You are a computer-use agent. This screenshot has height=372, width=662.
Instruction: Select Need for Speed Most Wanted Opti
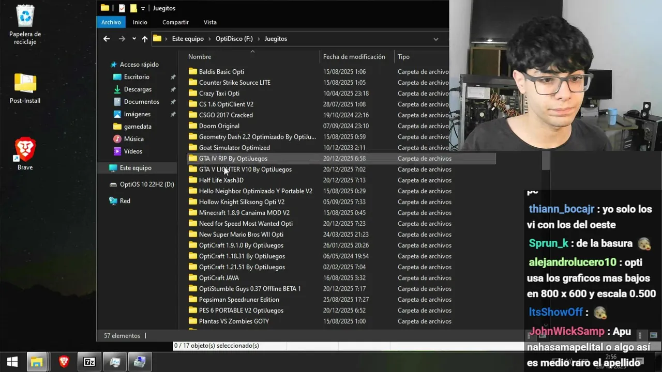point(246,224)
